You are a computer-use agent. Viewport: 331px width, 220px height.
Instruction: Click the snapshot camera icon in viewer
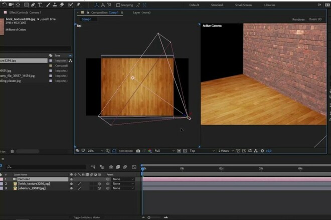pos(138,150)
